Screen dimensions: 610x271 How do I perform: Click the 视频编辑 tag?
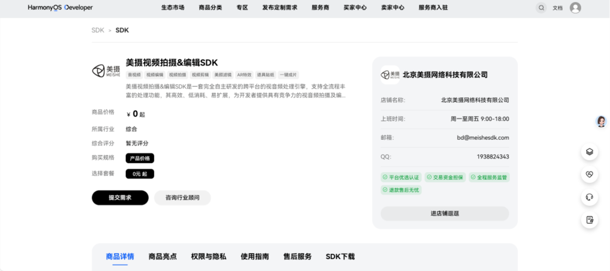tap(155, 75)
